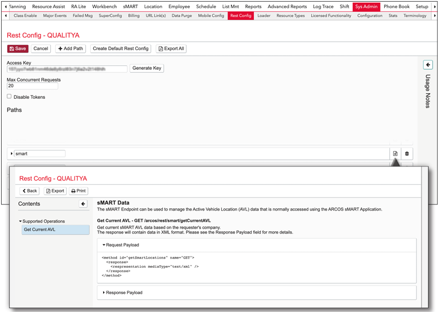Switch to the Rest Config tab
The height and width of the screenshot is (312, 440).
pos(241,16)
